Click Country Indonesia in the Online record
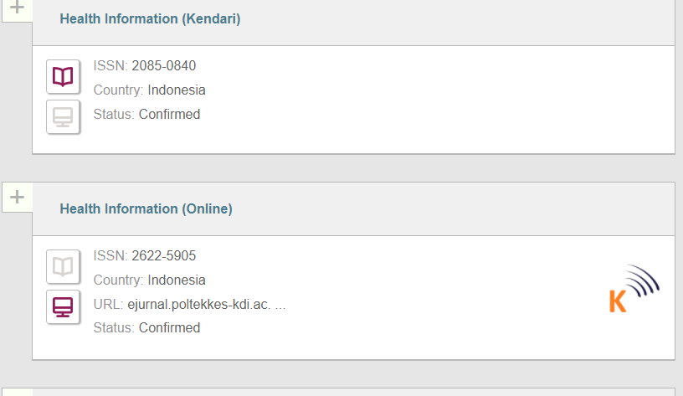The height and width of the screenshot is (396, 683). pyautogui.click(x=176, y=280)
